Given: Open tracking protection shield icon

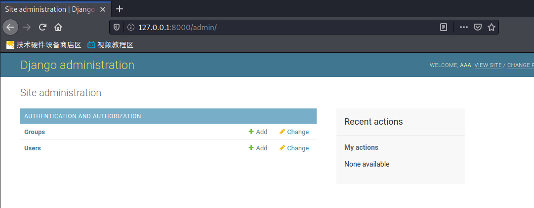Looking at the screenshot, I should 117,27.
